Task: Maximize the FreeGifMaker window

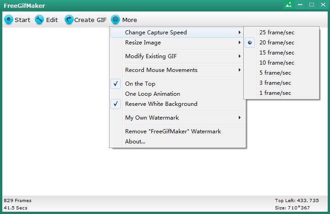Action: pos(312,5)
